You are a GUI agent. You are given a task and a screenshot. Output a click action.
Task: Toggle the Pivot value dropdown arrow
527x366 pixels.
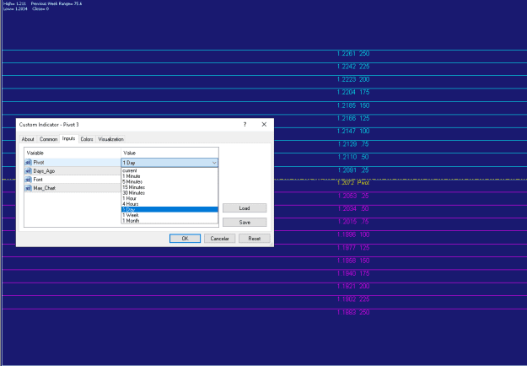[214, 163]
